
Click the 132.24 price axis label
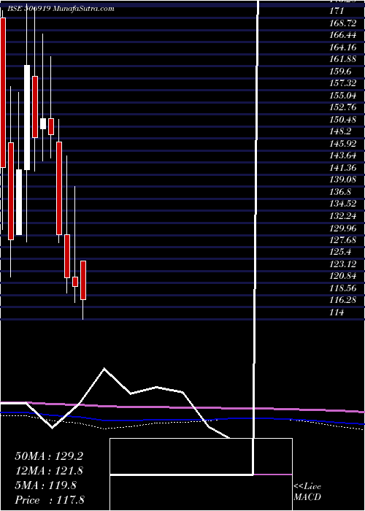pos(343,216)
